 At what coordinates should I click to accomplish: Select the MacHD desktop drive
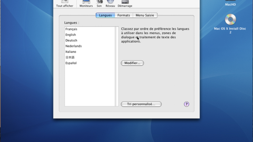coord(230,3)
